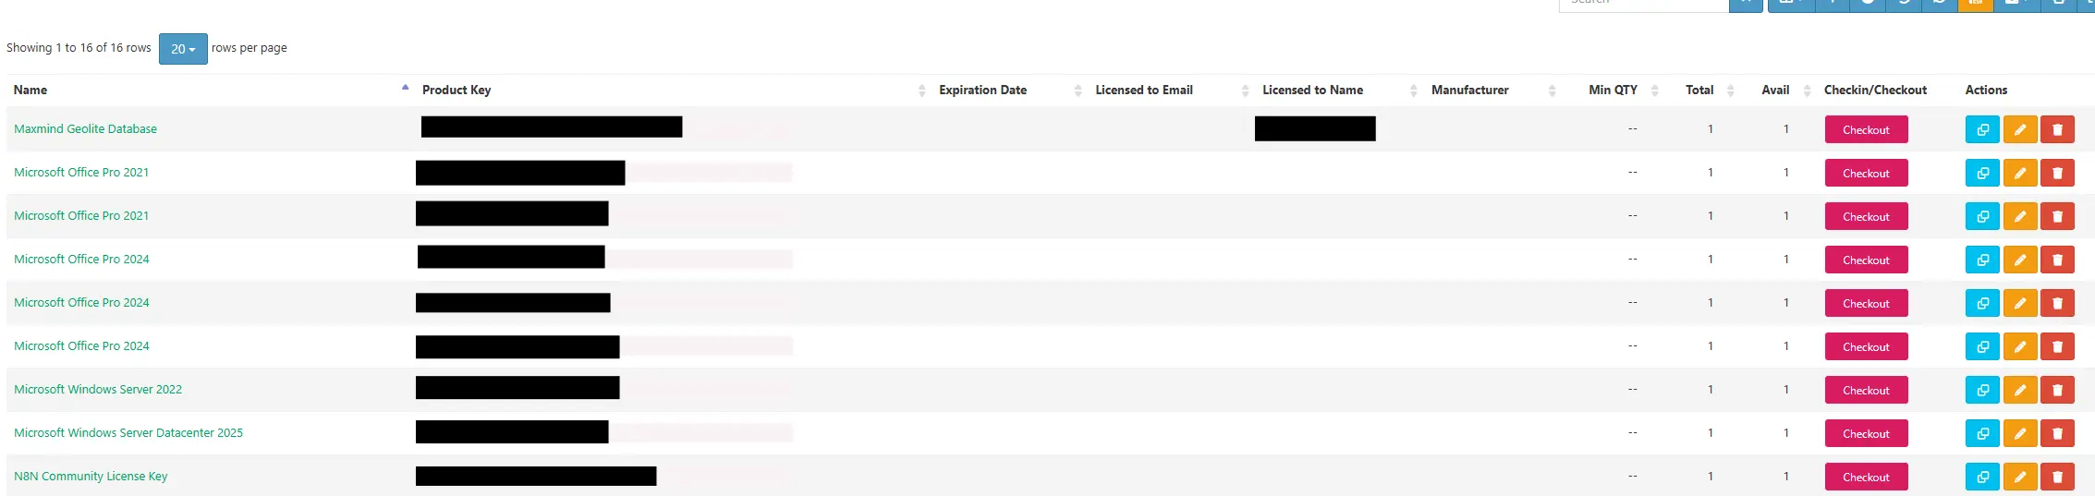Open the second Microsoft Office Pro 2024 link

click(x=81, y=302)
